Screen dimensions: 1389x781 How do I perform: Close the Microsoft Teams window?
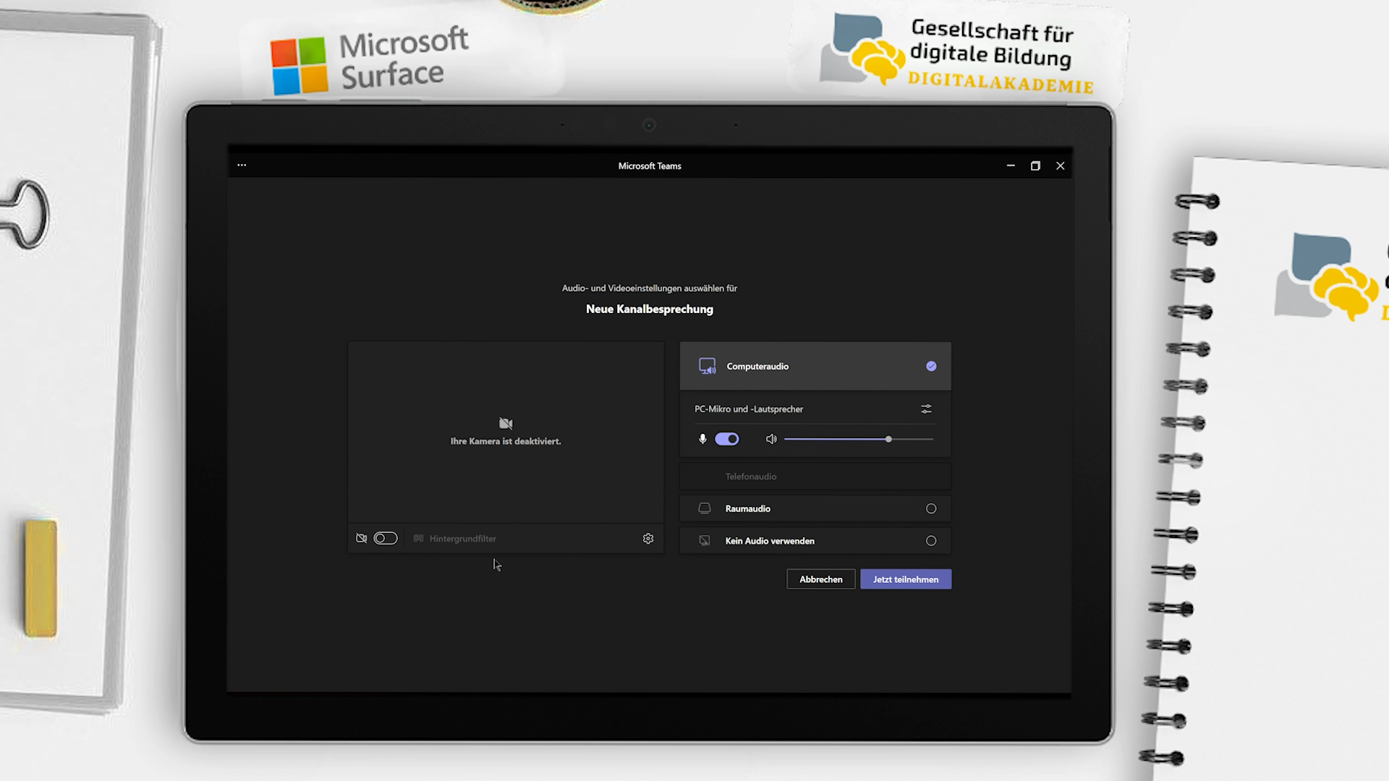pyautogui.click(x=1061, y=166)
